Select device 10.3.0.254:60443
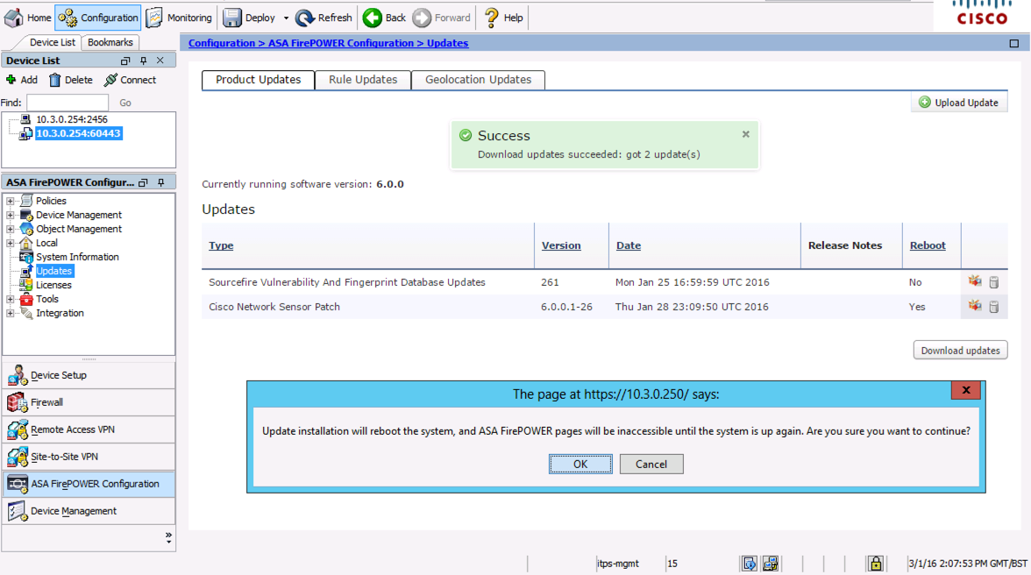Screen dimensions: 1031x575 point(78,133)
